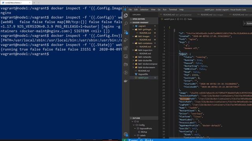252x141 pixels.
Task: Switch to the partly hidden third README.md tab
Action: (240, 14)
